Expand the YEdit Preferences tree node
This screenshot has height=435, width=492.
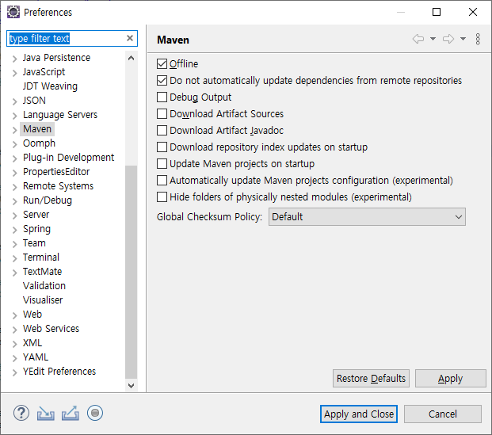pyautogui.click(x=14, y=372)
